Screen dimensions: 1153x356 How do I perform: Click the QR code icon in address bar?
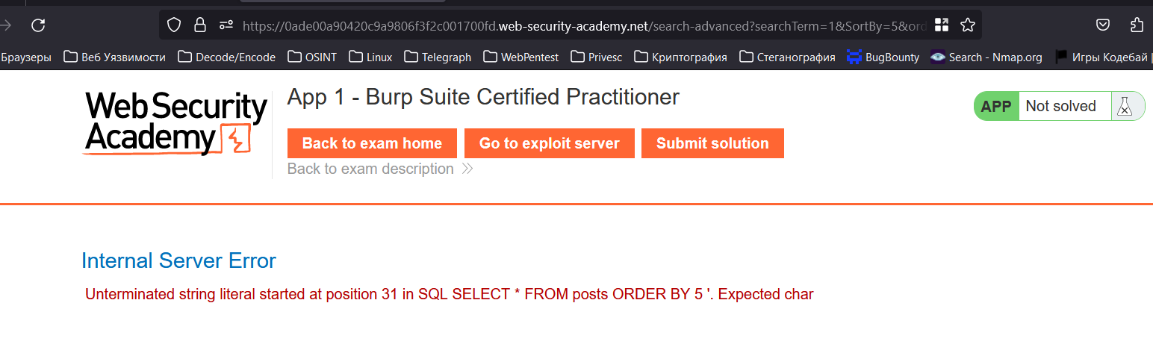(x=942, y=25)
